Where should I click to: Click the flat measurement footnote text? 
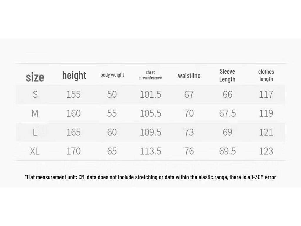(x=150, y=177)
